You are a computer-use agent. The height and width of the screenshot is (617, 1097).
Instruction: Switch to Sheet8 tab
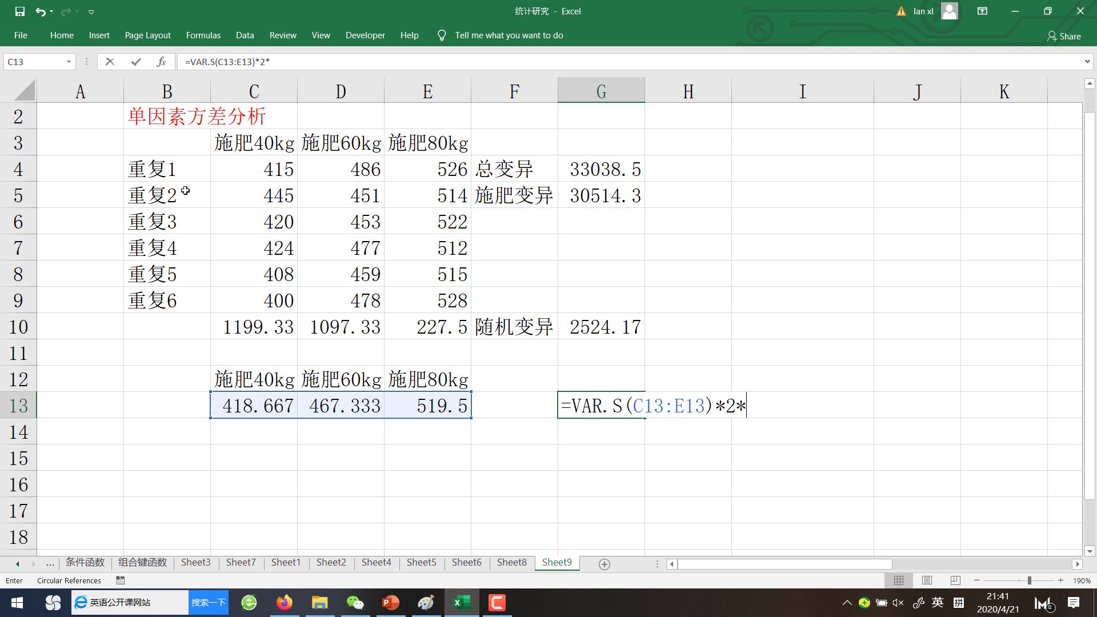pos(511,562)
